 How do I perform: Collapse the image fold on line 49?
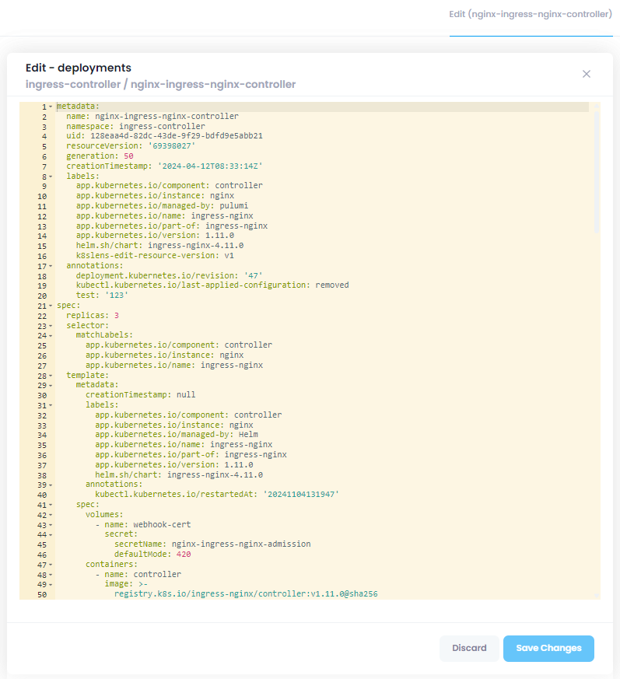click(51, 585)
